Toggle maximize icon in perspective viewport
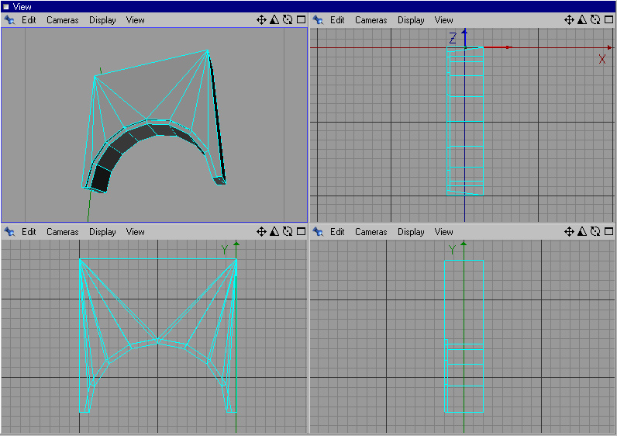Viewport: 617px width, 436px height. (301, 19)
